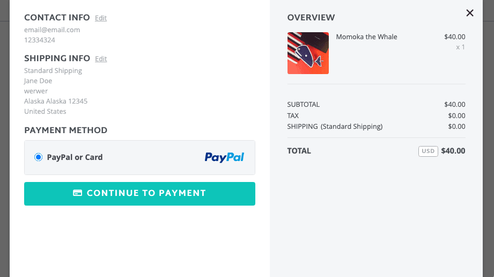Image resolution: width=494 pixels, height=277 pixels.
Task: Edit the contact info
Action: click(101, 18)
